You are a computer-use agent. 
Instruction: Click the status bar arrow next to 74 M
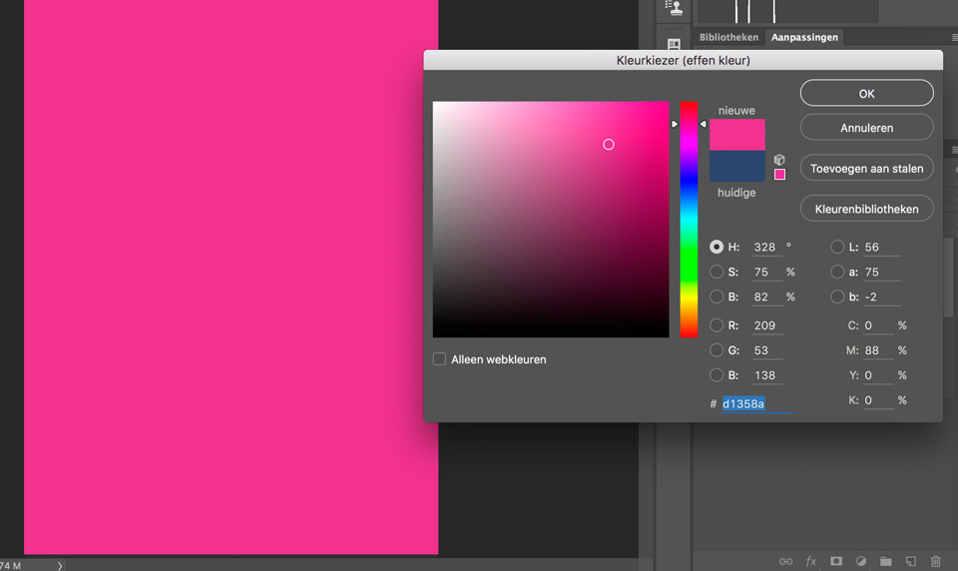[60, 565]
